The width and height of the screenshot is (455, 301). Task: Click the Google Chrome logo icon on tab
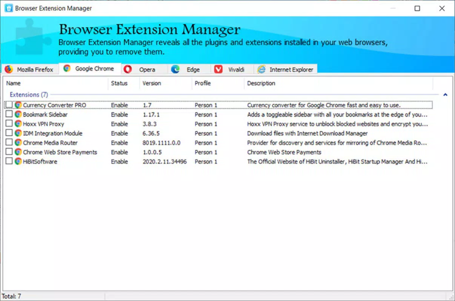tap(67, 68)
